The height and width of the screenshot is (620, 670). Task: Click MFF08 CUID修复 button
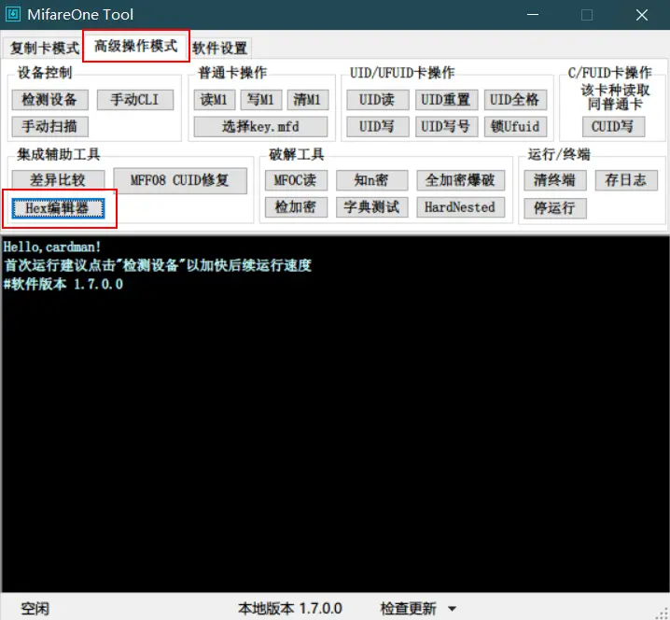click(179, 180)
